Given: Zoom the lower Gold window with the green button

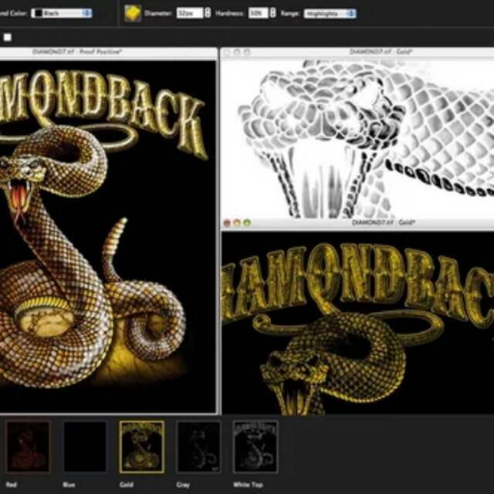Looking at the screenshot, I should pyautogui.click(x=247, y=223).
